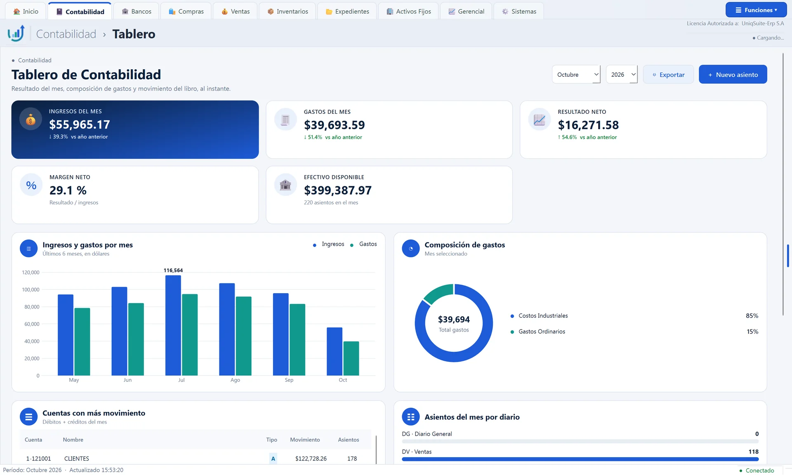Click the bar chart icon beside Ingresos y gastos por mes
792x475 pixels.
pos(29,249)
